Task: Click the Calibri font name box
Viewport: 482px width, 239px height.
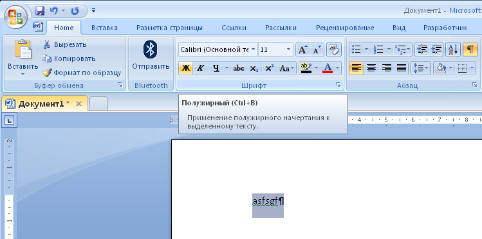Action: (x=214, y=49)
